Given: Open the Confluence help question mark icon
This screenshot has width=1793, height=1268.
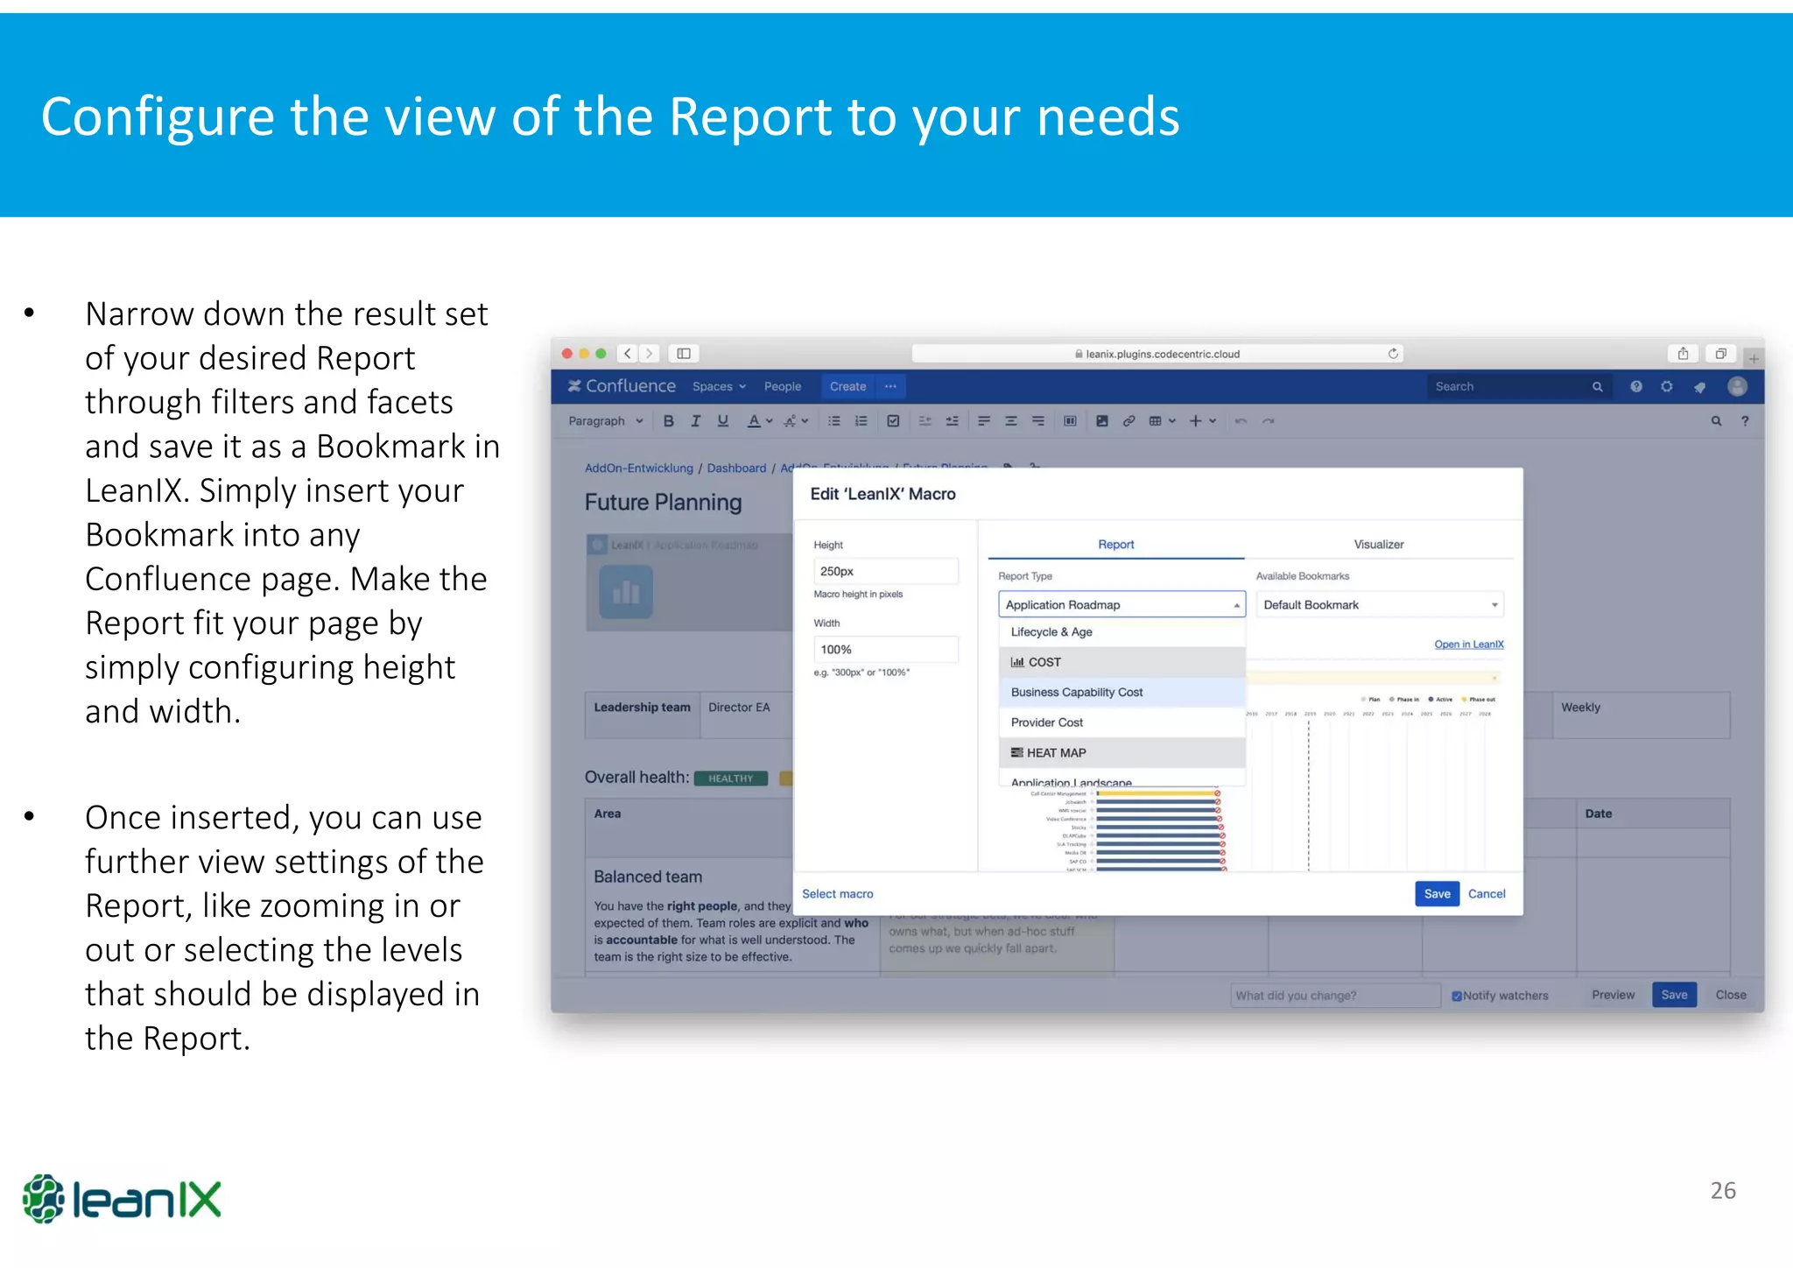Looking at the screenshot, I should pos(1636,386).
